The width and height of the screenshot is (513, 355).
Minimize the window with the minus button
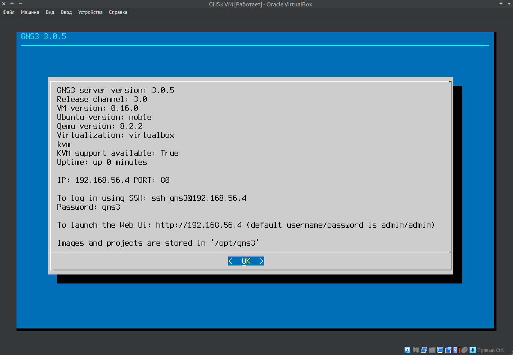[x=20, y=4]
